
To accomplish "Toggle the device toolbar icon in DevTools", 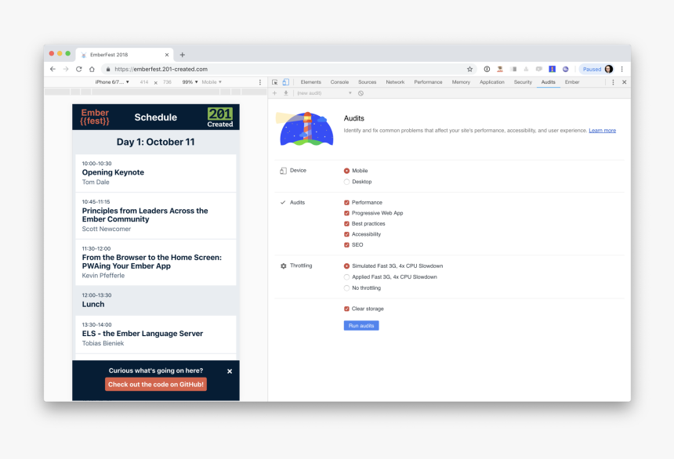I will (286, 82).
